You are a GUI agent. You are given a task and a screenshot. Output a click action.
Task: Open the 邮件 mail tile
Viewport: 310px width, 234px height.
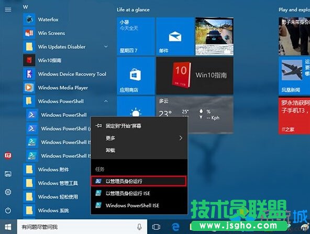pos(175,36)
